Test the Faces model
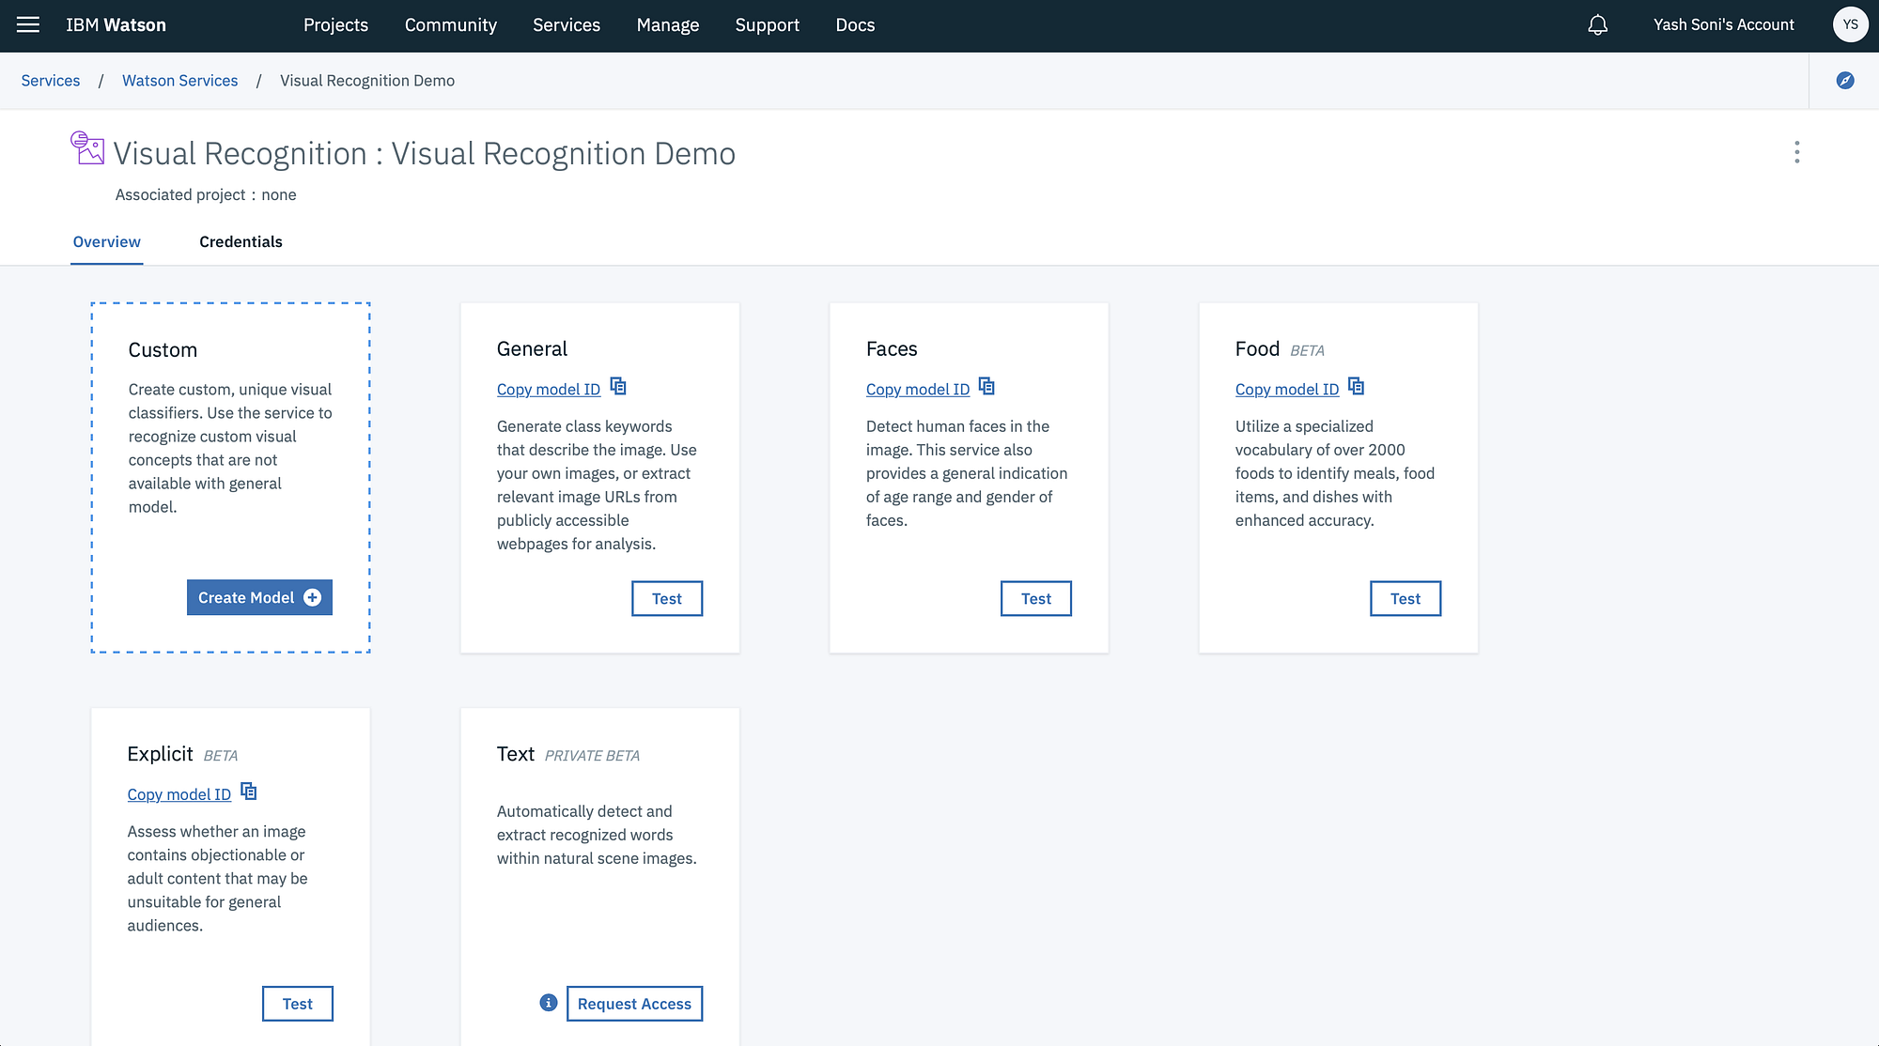The height and width of the screenshot is (1046, 1879). point(1036,599)
